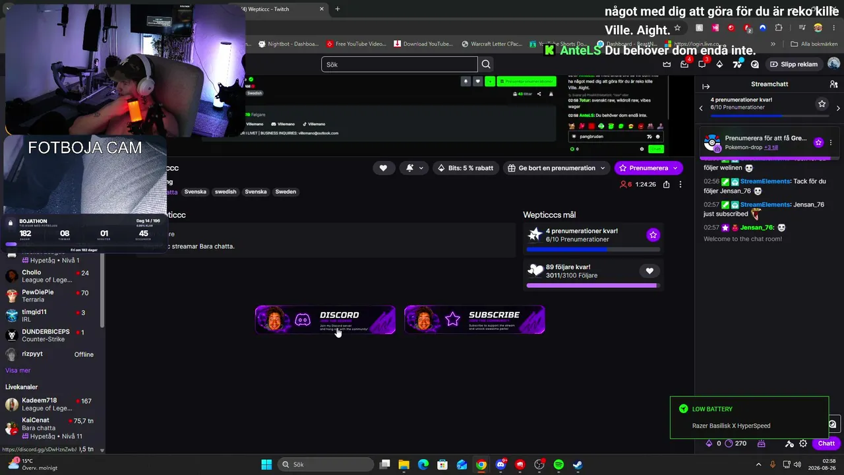Open StreamElements profile from 02:56 message
Screen dimensions: 844x475
[x=765, y=181]
